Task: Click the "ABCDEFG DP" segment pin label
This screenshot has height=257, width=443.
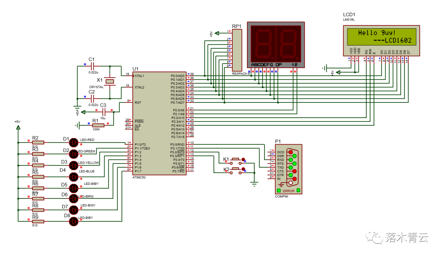Action: coord(267,65)
